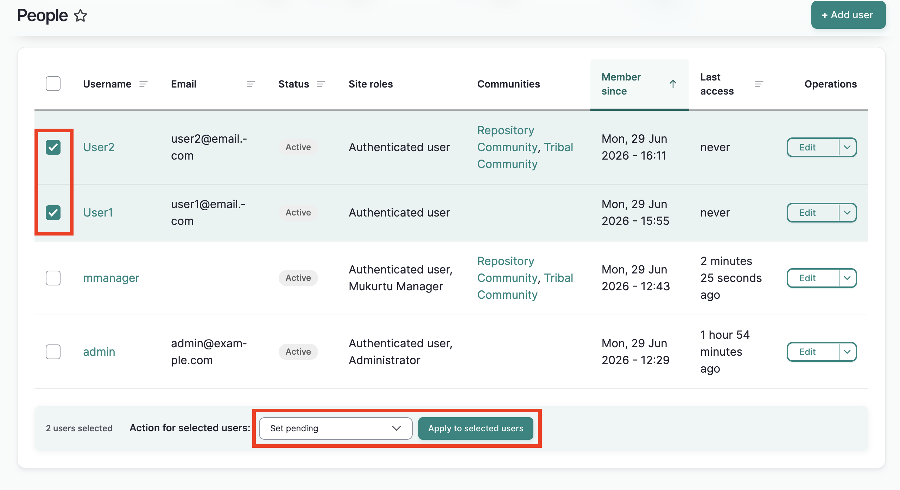Select the admin@example.com cell
900x490 pixels.
coord(209,352)
